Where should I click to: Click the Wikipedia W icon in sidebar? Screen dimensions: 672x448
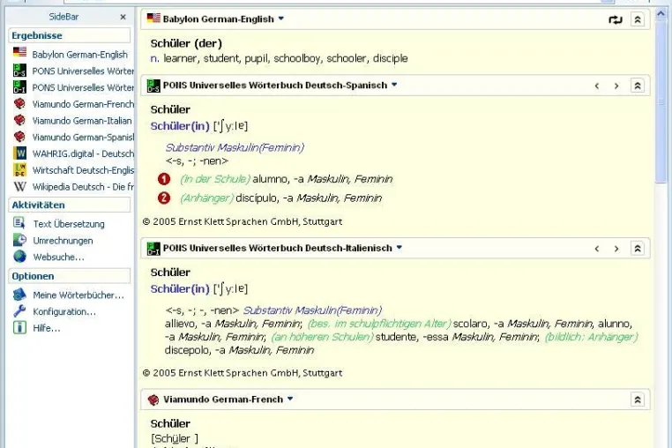tap(19, 186)
